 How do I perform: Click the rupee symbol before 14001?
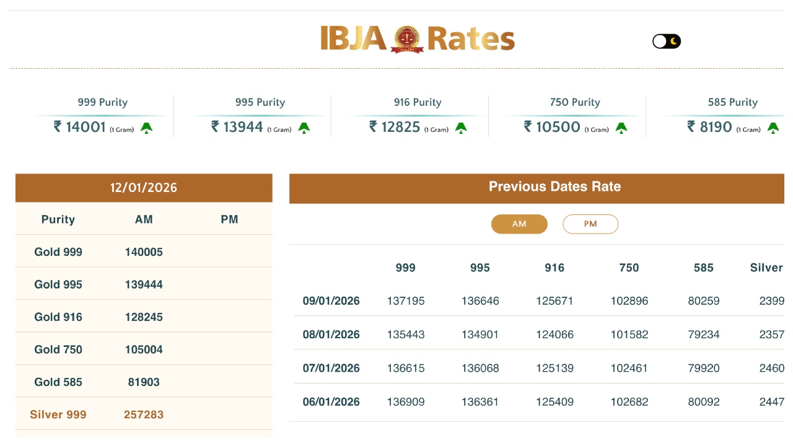58,126
